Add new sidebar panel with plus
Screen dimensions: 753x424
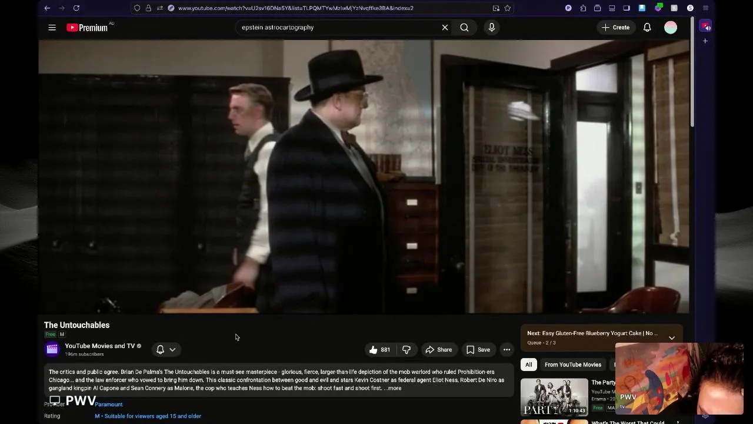coord(705,41)
